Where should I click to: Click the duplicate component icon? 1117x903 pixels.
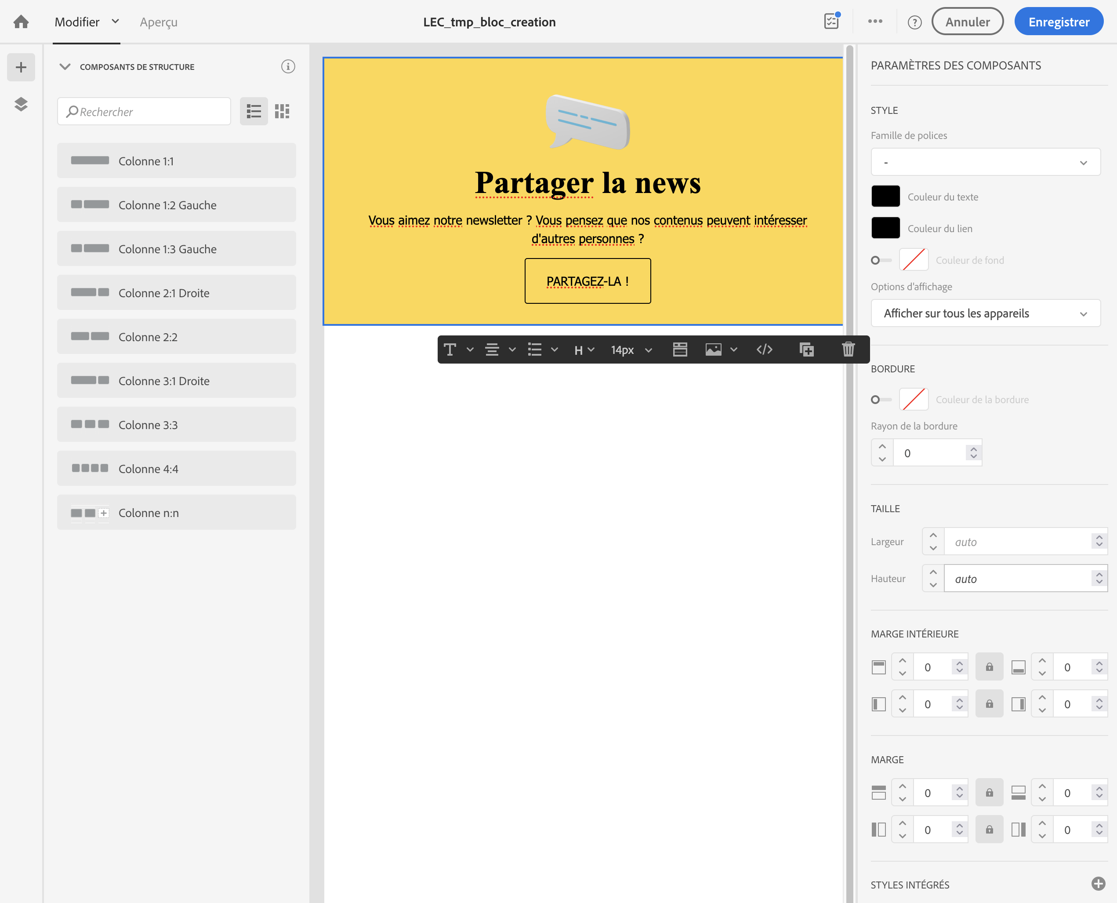pos(806,350)
